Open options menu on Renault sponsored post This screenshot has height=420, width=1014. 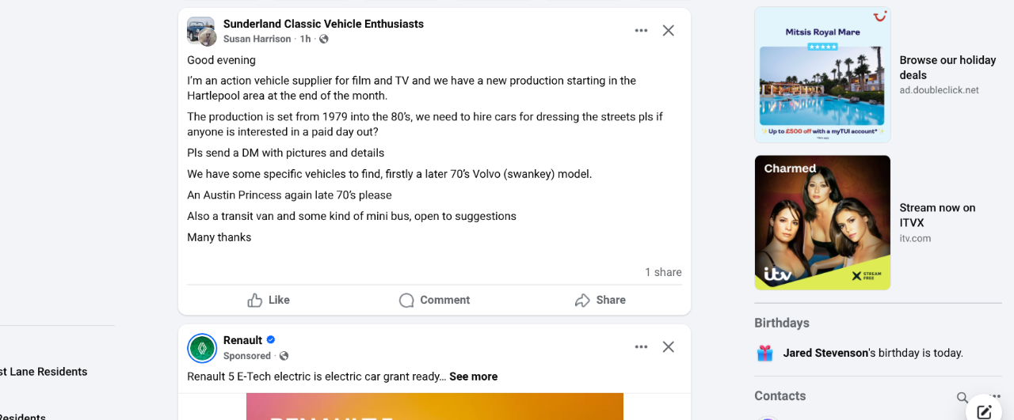(x=641, y=347)
